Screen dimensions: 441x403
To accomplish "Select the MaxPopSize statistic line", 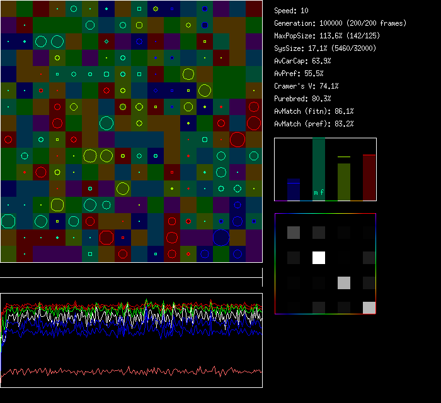I will point(331,36).
